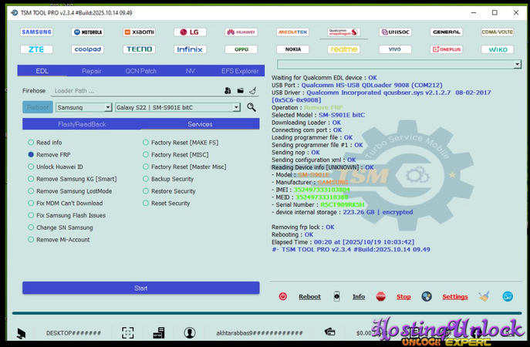Click the screenshot capture icon in status bar
530x347 pixels.
[128, 332]
